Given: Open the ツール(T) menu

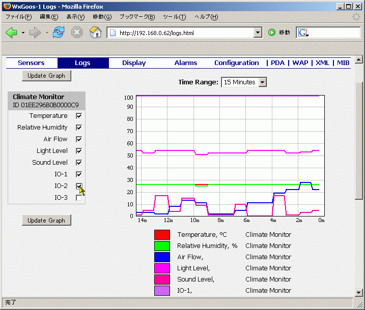Looking at the screenshot, I should point(174,17).
